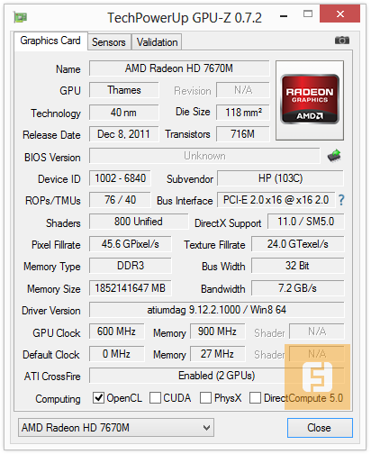Click the Subvendor HP (103C) field
Image resolution: width=371 pixels, height=454 pixels.
coord(280,178)
